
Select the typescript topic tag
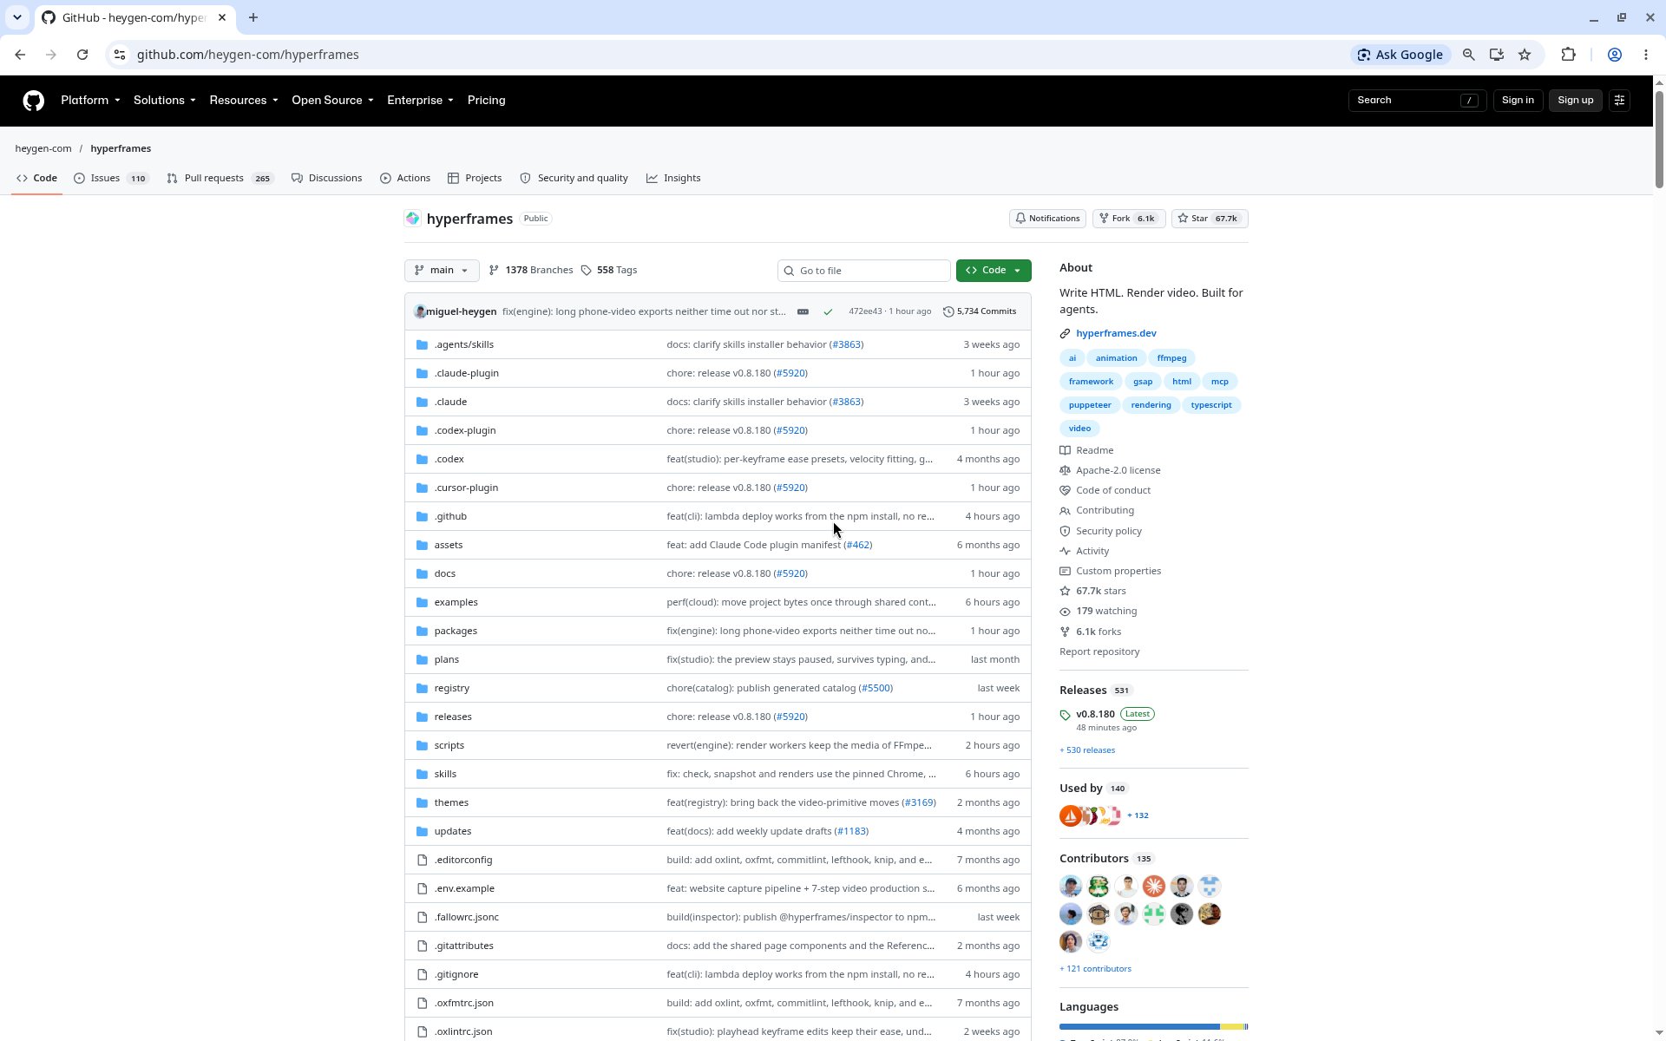(x=1210, y=405)
